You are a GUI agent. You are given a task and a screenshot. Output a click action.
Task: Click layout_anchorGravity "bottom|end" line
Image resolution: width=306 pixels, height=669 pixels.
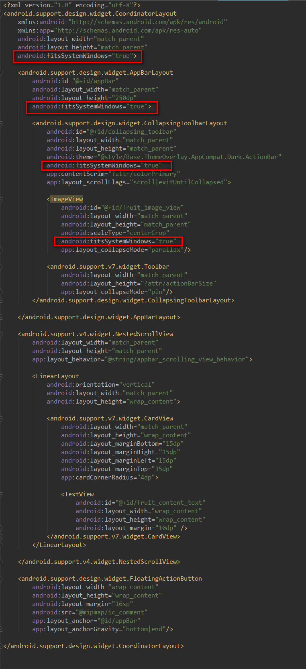tap(102, 629)
